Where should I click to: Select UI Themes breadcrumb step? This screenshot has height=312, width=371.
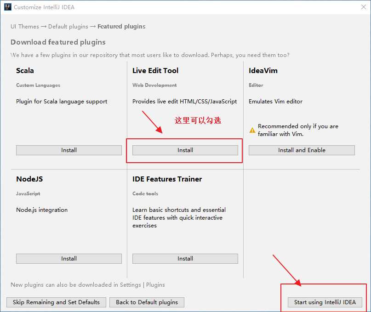(25, 27)
